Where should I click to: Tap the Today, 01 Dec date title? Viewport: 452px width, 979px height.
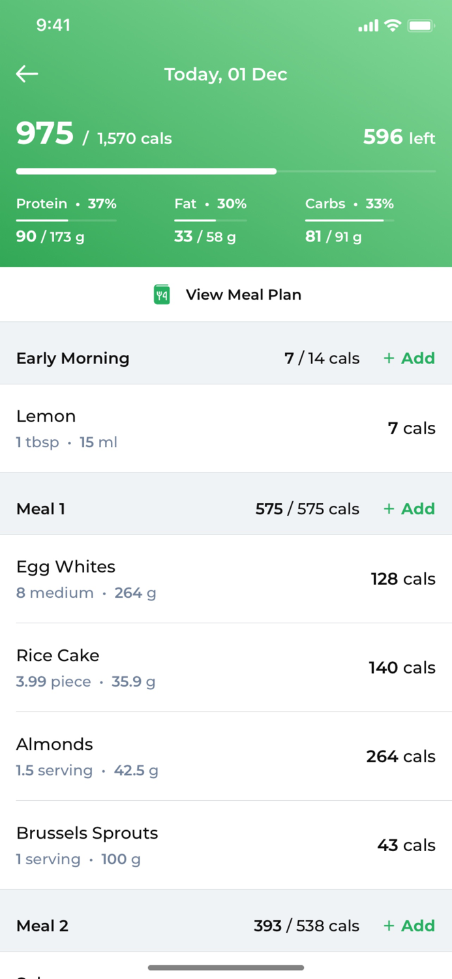click(226, 74)
